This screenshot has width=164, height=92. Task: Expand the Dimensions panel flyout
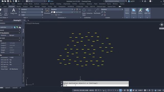pos(62,18)
